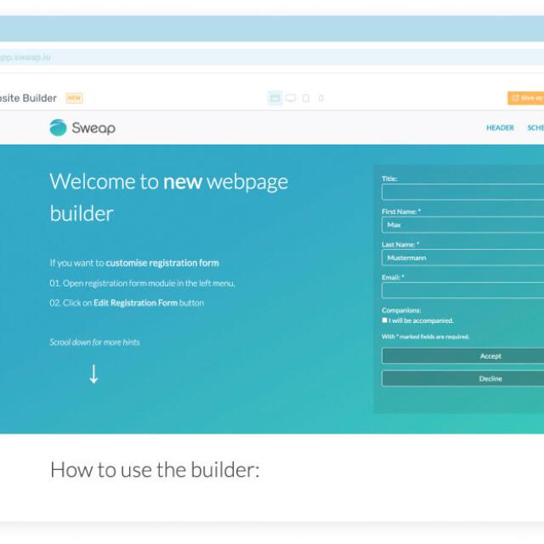Click the browser address bar
This screenshot has height=544, width=544.
click(272, 57)
